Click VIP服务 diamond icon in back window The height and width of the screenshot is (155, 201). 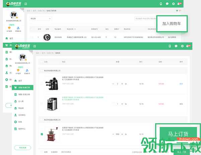coord(9,28)
